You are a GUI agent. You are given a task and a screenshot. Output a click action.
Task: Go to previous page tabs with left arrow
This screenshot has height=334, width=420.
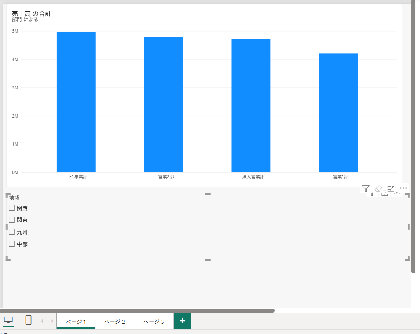pyautogui.click(x=42, y=321)
